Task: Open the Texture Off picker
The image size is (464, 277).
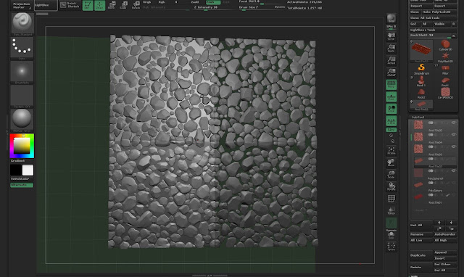Action: click(22, 96)
